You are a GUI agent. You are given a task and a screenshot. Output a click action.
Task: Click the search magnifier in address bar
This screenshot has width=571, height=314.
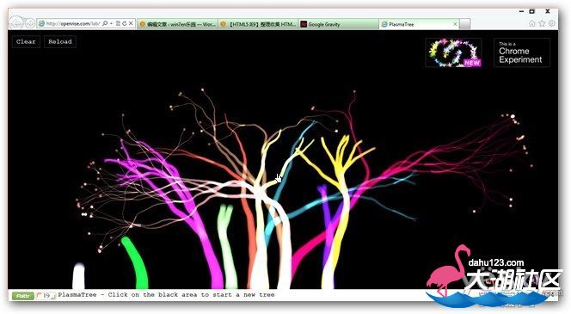[x=105, y=24]
